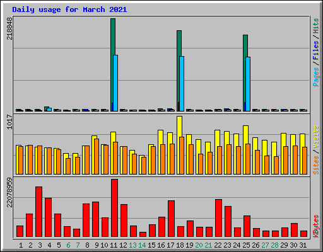The width and height of the screenshot is (323, 252).
Task: Click the day 18 axis label
Action: click(x=180, y=245)
